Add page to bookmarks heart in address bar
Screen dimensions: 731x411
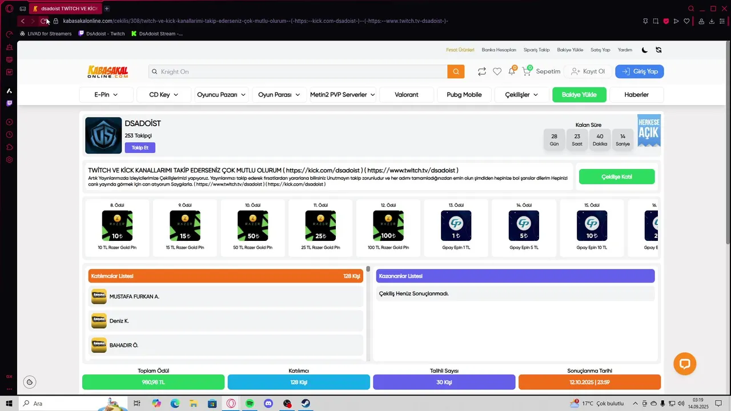click(x=686, y=21)
